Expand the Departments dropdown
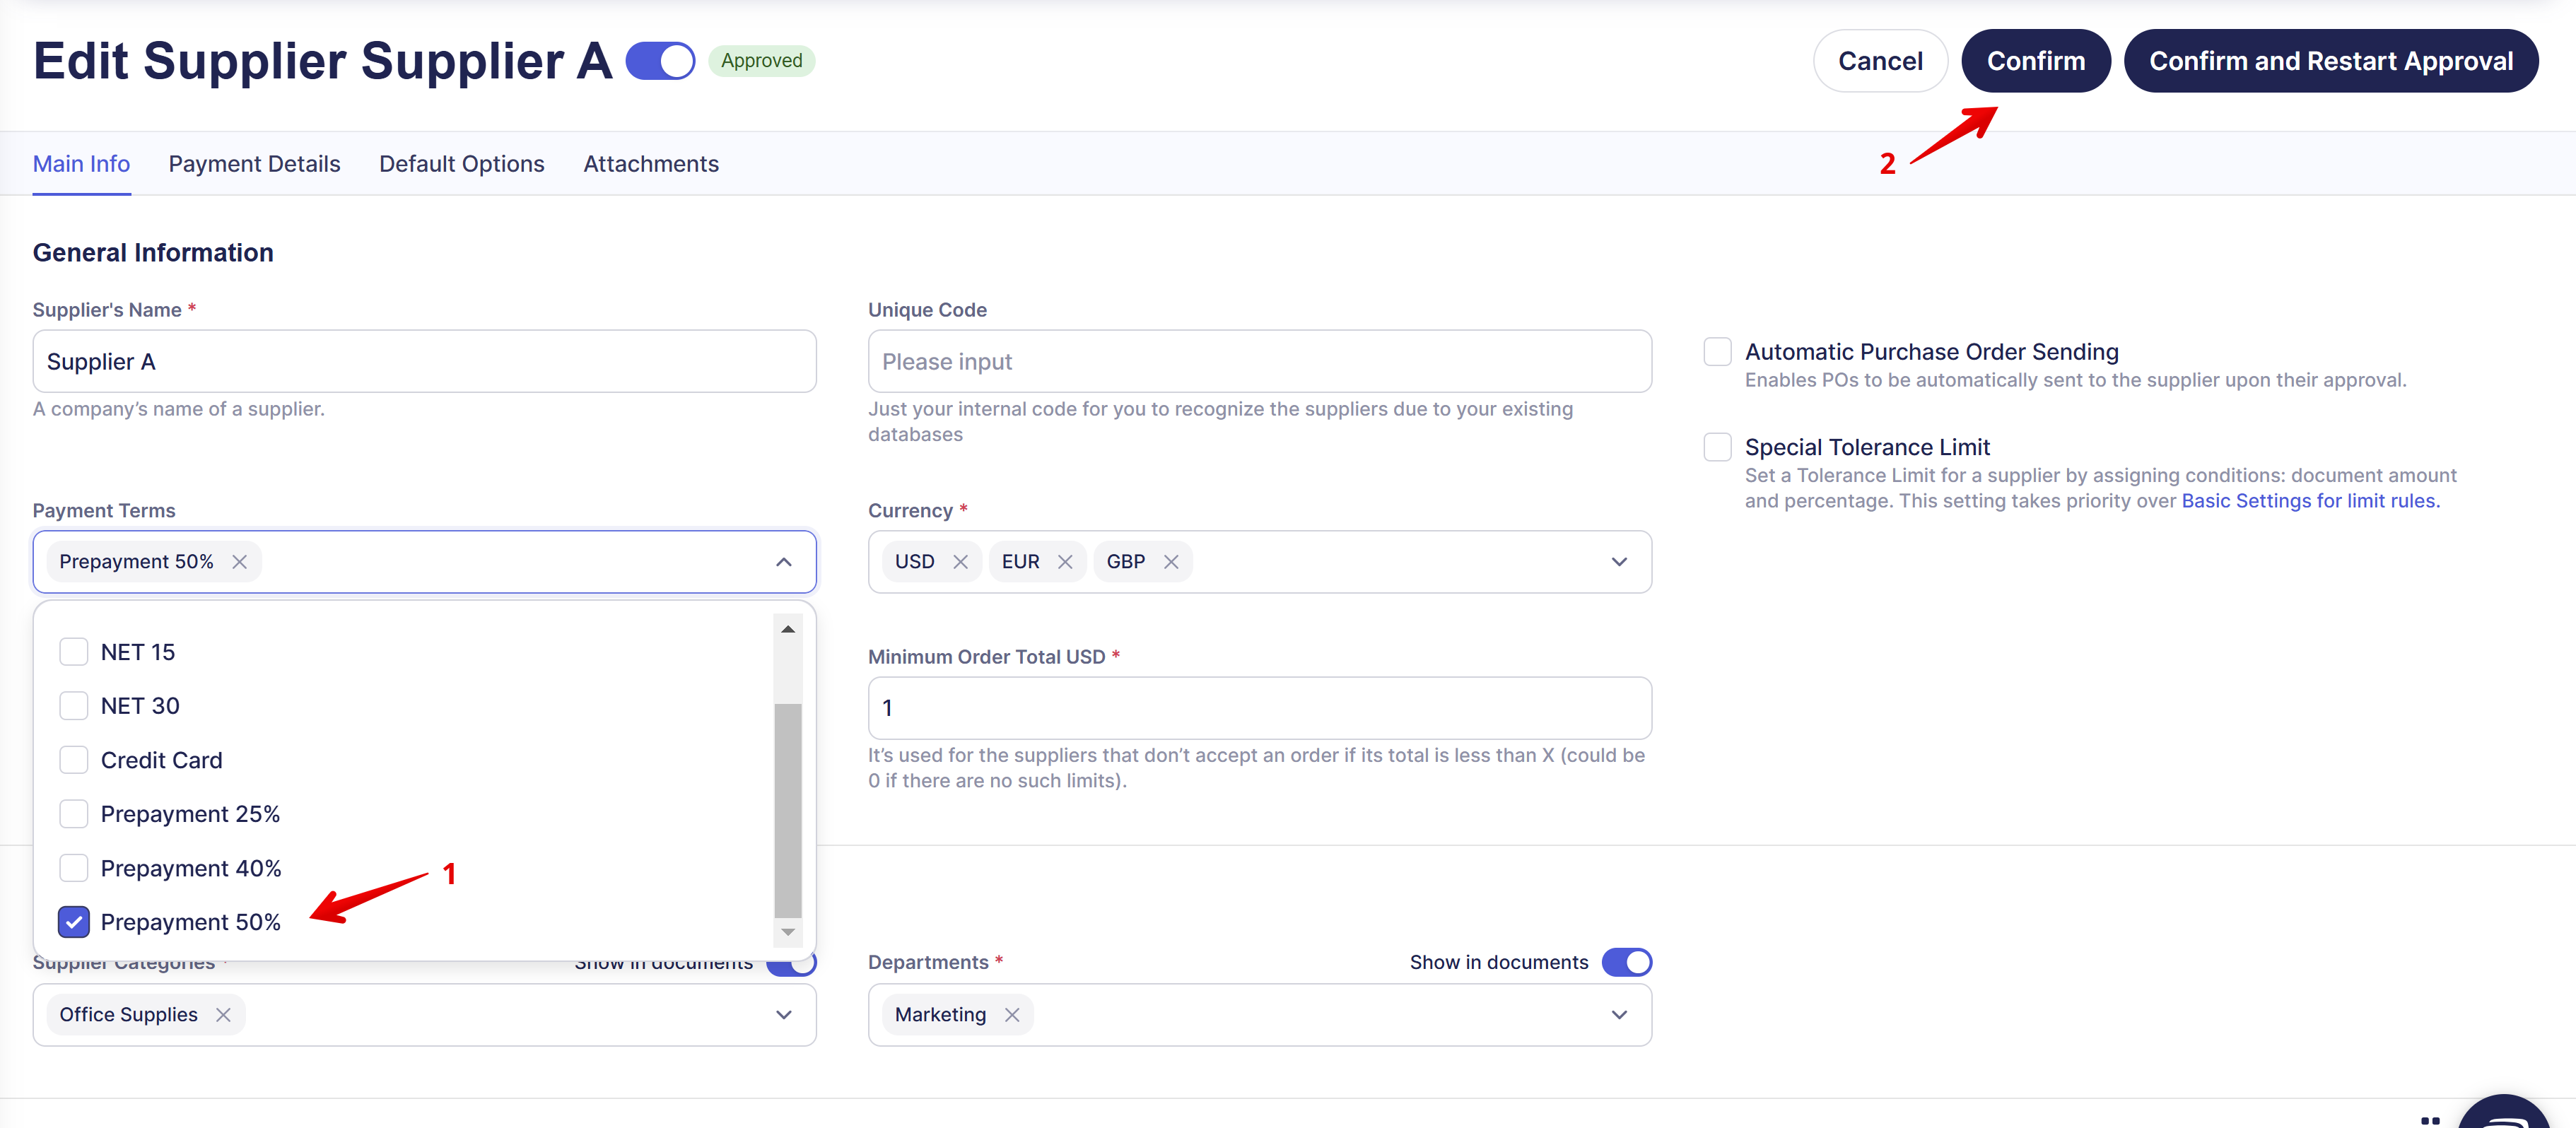Image resolution: width=2576 pixels, height=1128 pixels. (x=1619, y=1015)
